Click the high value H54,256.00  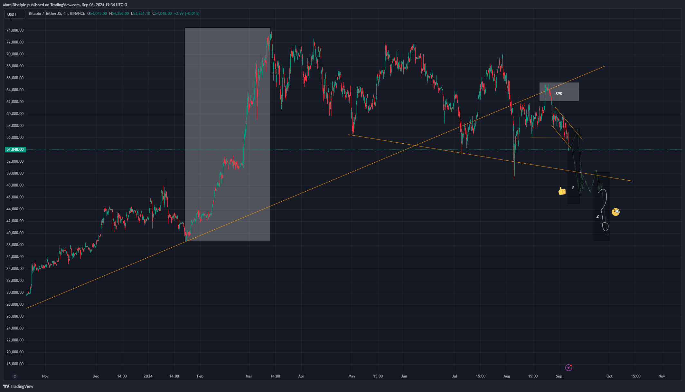(119, 14)
